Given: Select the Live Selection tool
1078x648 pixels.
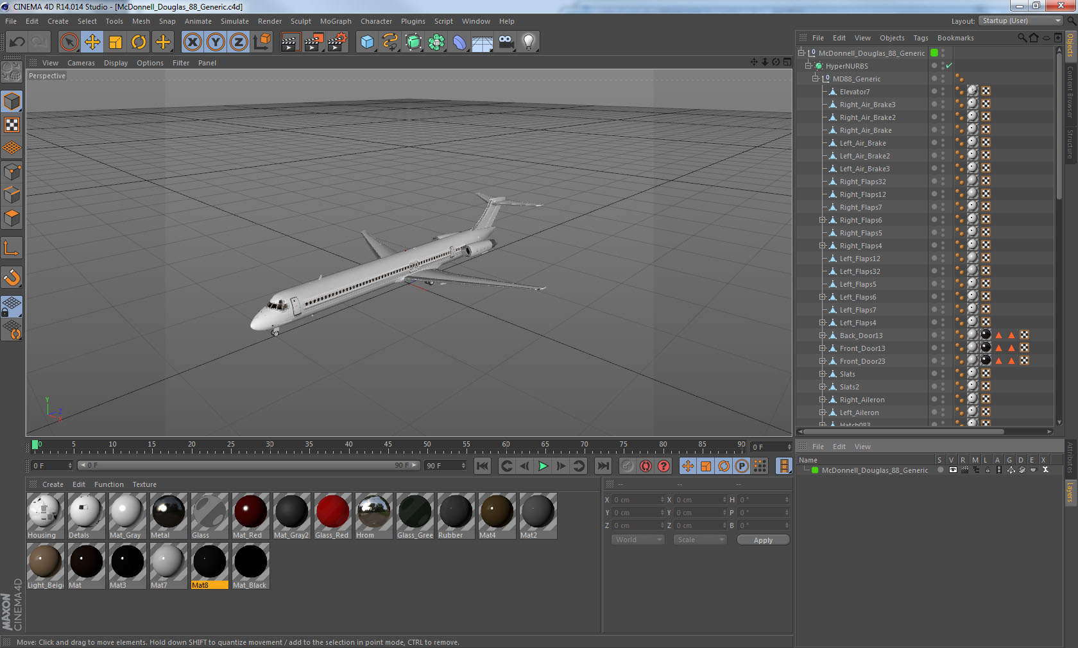Looking at the screenshot, I should [x=69, y=42].
